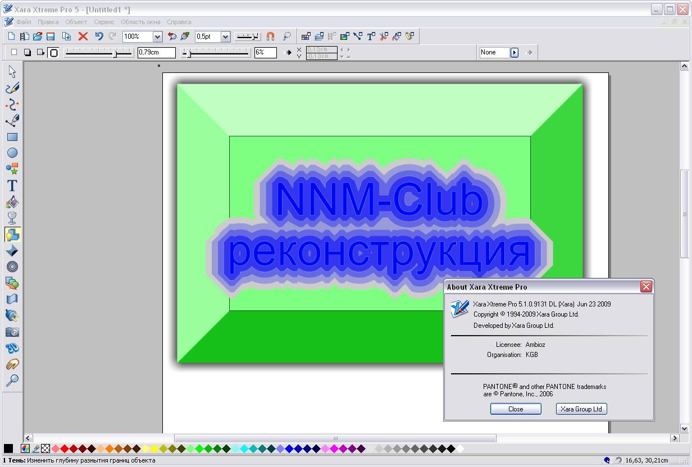Click the Xara Group Ltd button
The width and height of the screenshot is (692, 467).
(x=581, y=409)
